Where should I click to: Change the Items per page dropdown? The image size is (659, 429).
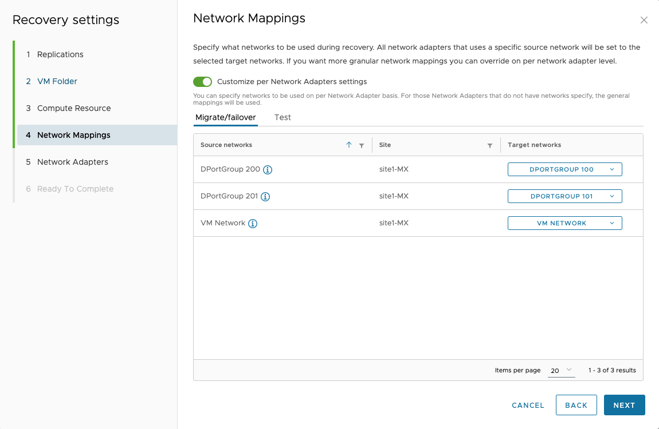561,370
